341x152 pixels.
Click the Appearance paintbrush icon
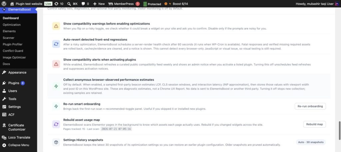pyautogui.click(x=4, y=73)
